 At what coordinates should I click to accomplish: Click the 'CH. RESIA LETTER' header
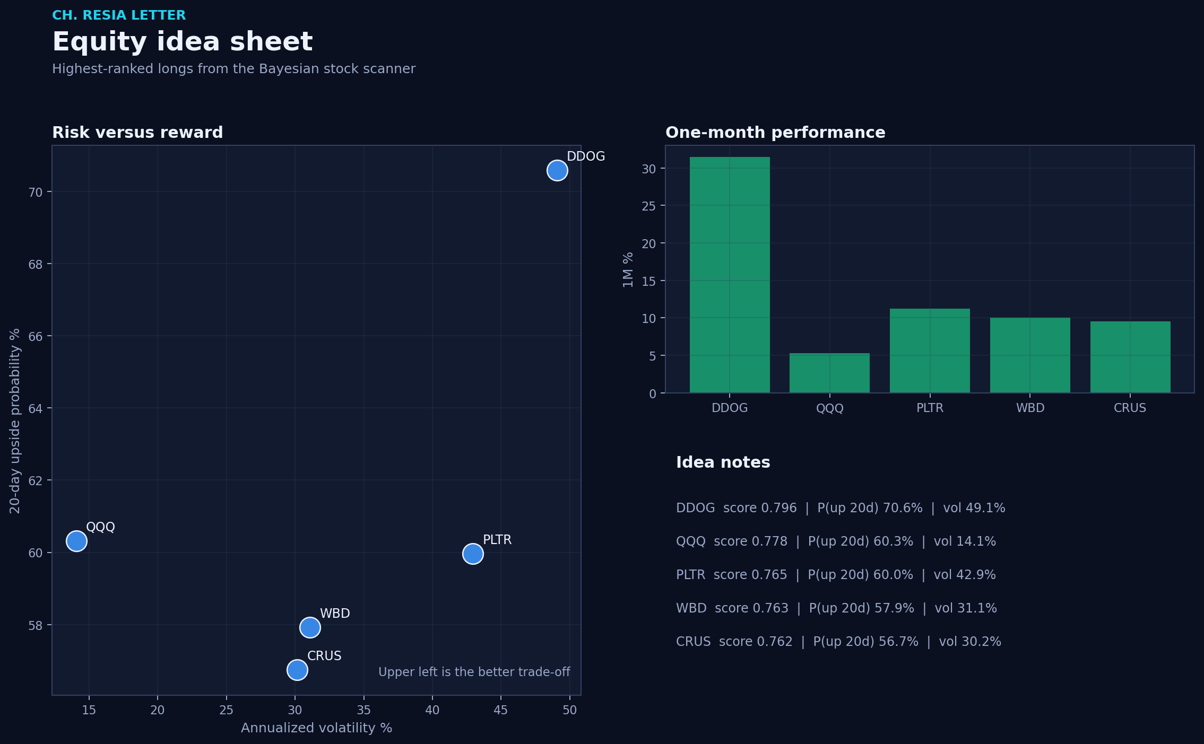click(x=119, y=15)
